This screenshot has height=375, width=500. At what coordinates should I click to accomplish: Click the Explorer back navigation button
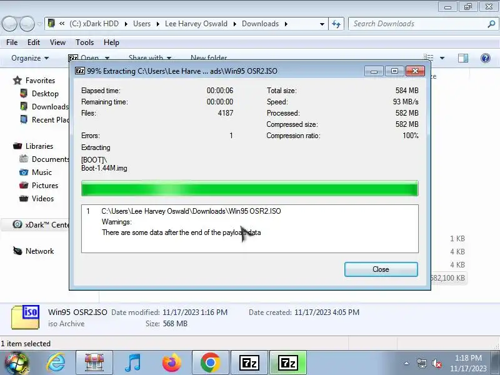coord(9,24)
